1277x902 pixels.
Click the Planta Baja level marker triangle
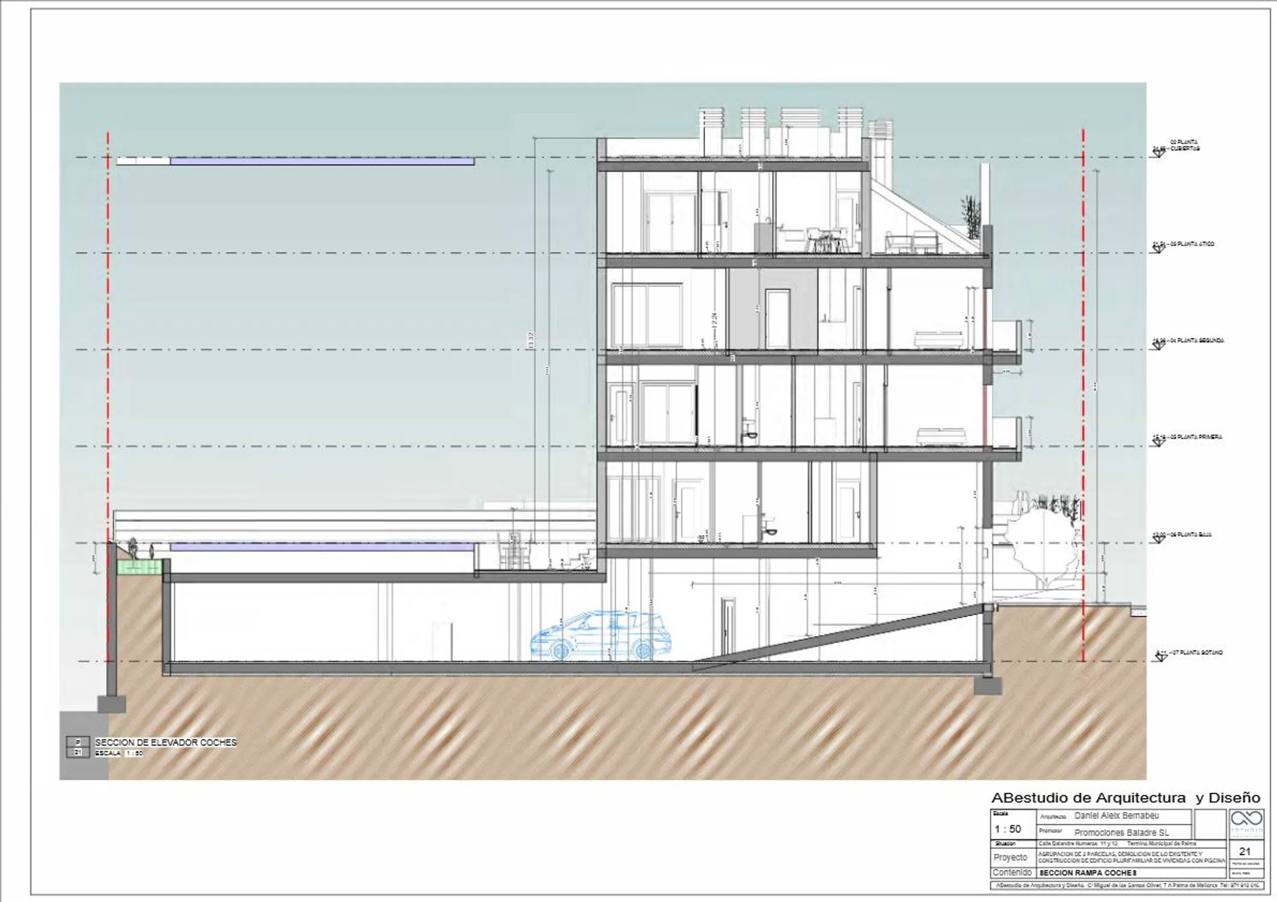click(1159, 539)
